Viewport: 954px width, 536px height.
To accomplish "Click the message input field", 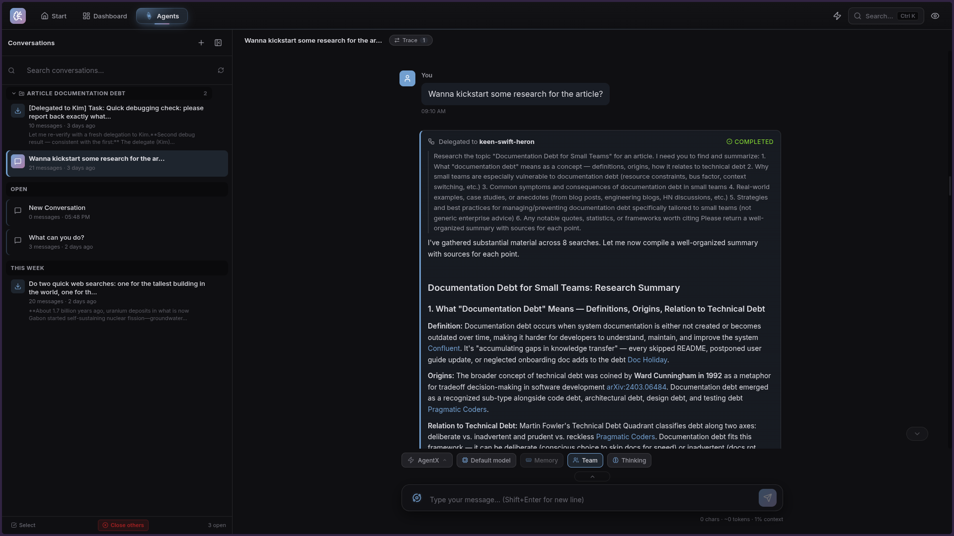I will click(x=591, y=499).
